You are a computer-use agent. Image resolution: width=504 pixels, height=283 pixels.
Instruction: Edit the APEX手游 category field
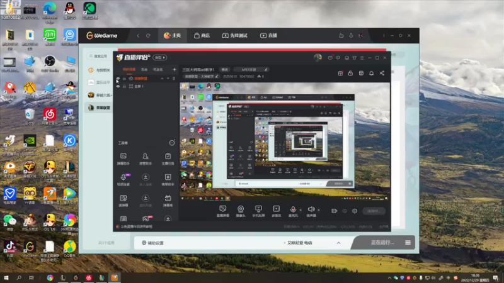tap(251, 69)
